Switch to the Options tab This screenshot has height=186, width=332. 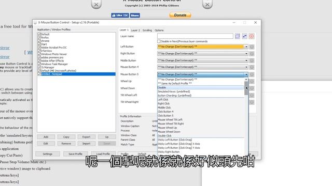point(159,30)
